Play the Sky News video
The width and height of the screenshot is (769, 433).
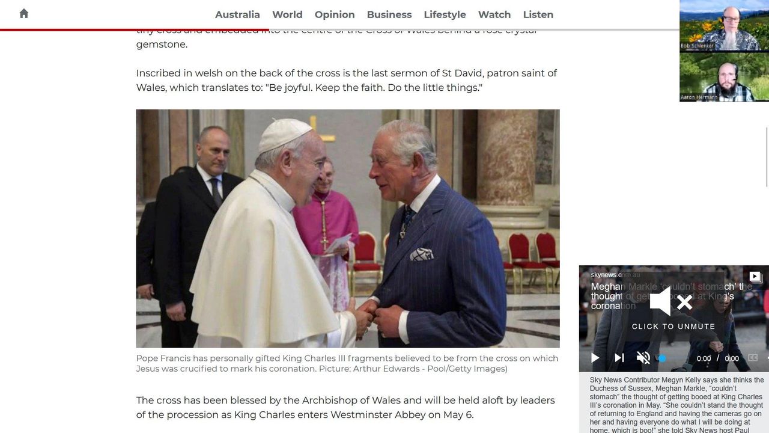(595, 358)
